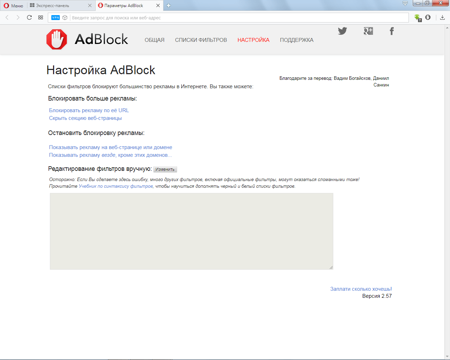Click the page scrollbar up arrow
Image resolution: width=450 pixels, height=360 pixels.
point(447,27)
